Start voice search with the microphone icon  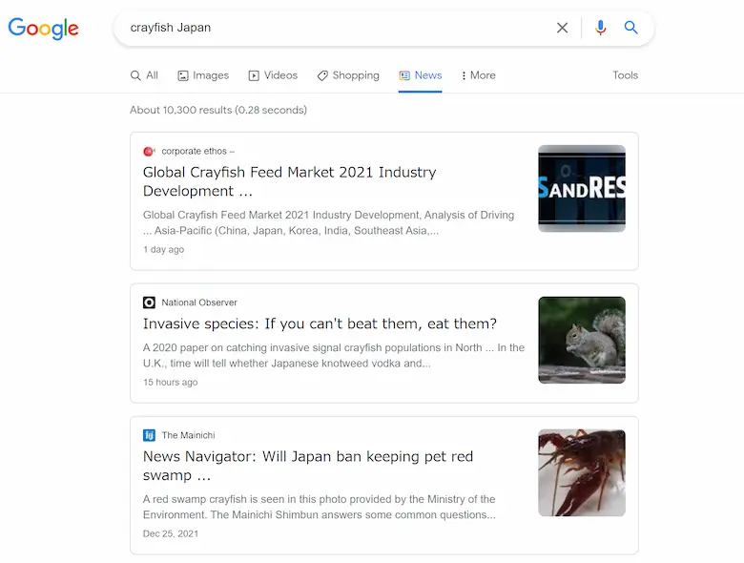600,28
